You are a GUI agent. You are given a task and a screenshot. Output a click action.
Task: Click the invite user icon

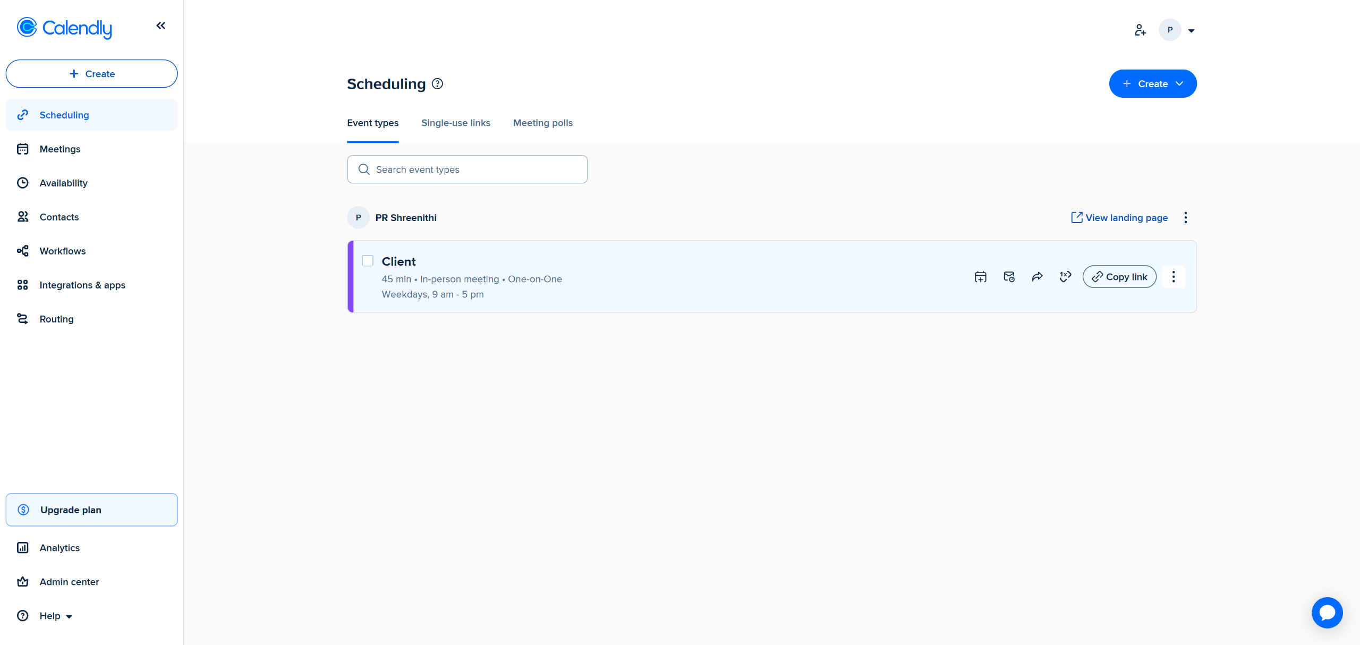click(x=1140, y=30)
